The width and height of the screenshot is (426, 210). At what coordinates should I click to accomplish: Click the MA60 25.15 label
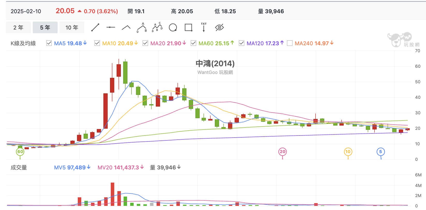tap(216, 43)
